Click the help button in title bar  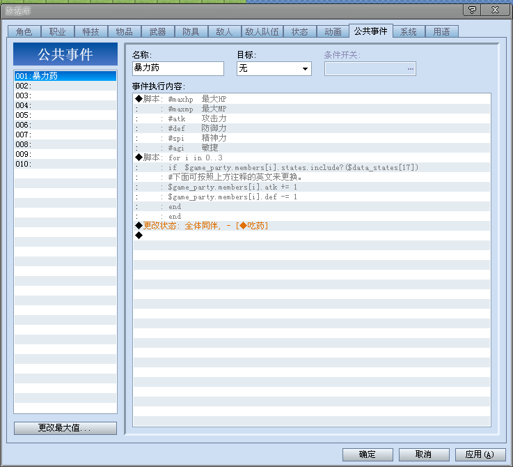pyautogui.click(x=472, y=10)
